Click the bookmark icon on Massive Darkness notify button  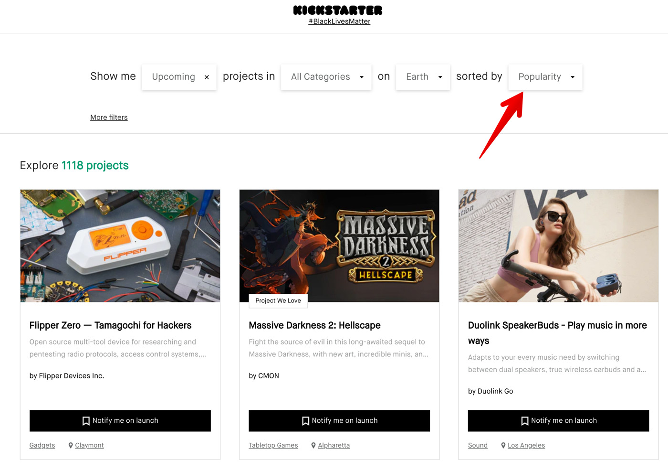(x=305, y=421)
